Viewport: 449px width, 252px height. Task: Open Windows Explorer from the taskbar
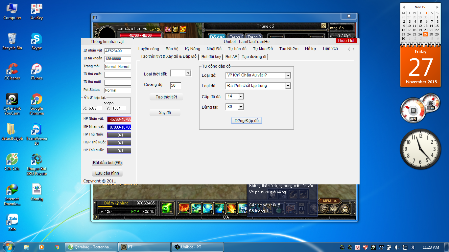[x=27, y=247]
